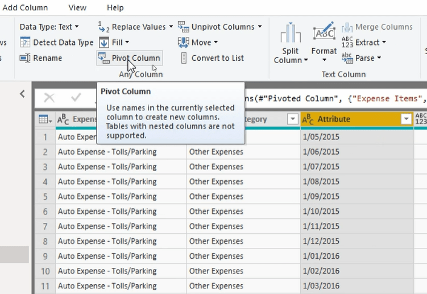Click the Rename column icon
The width and height of the screenshot is (427, 294).
click(x=25, y=58)
